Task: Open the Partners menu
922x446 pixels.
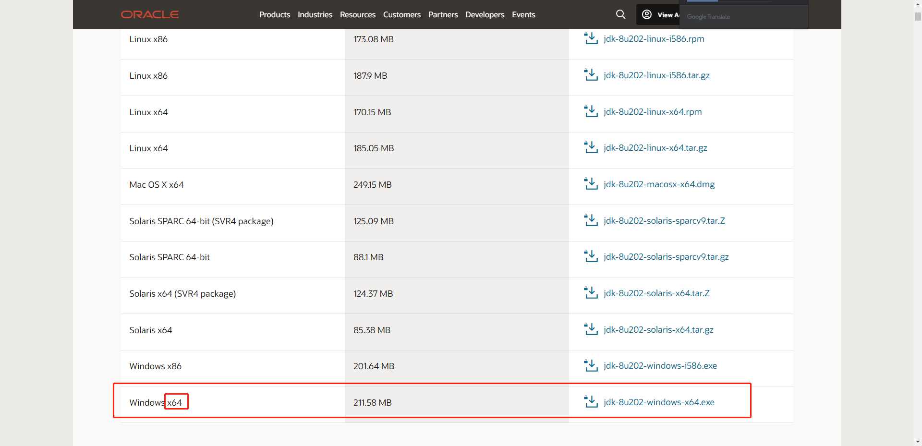Action: click(x=443, y=14)
